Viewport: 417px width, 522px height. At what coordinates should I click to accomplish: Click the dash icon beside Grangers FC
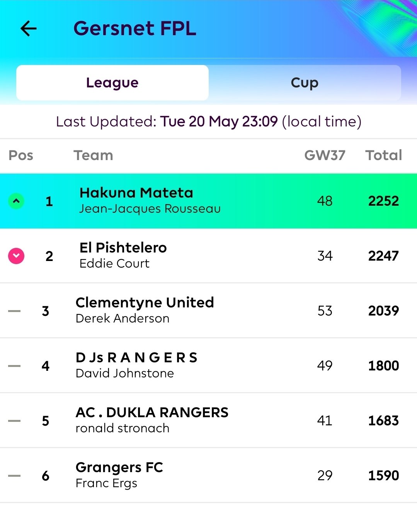click(x=14, y=476)
